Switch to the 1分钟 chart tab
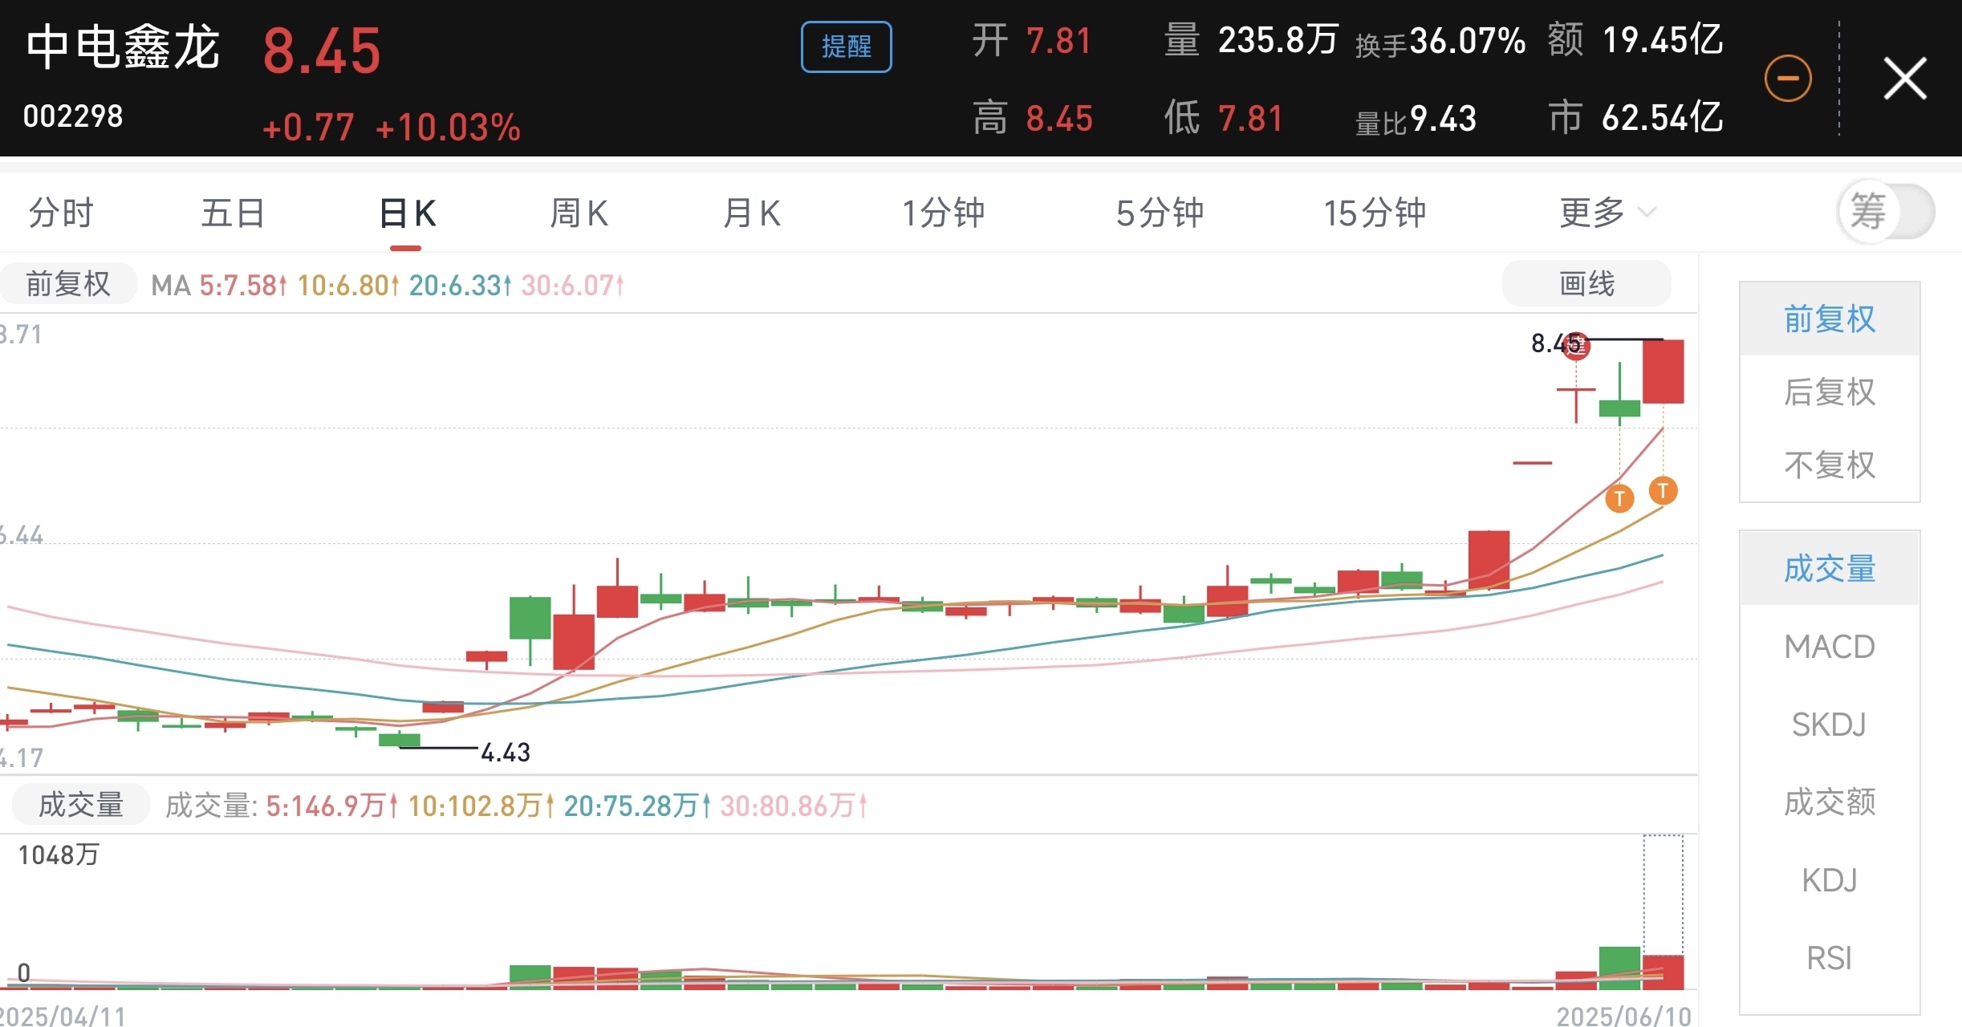The image size is (1962, 1027). pyautogui.click(x=943, y=213)
